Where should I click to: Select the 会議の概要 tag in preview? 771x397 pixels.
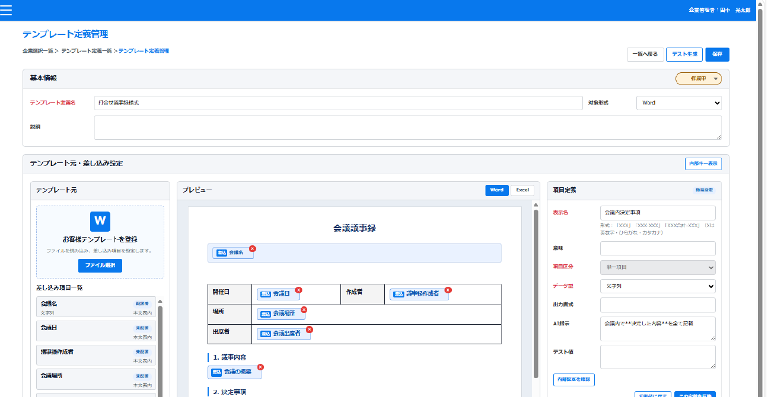coord(234,372)
